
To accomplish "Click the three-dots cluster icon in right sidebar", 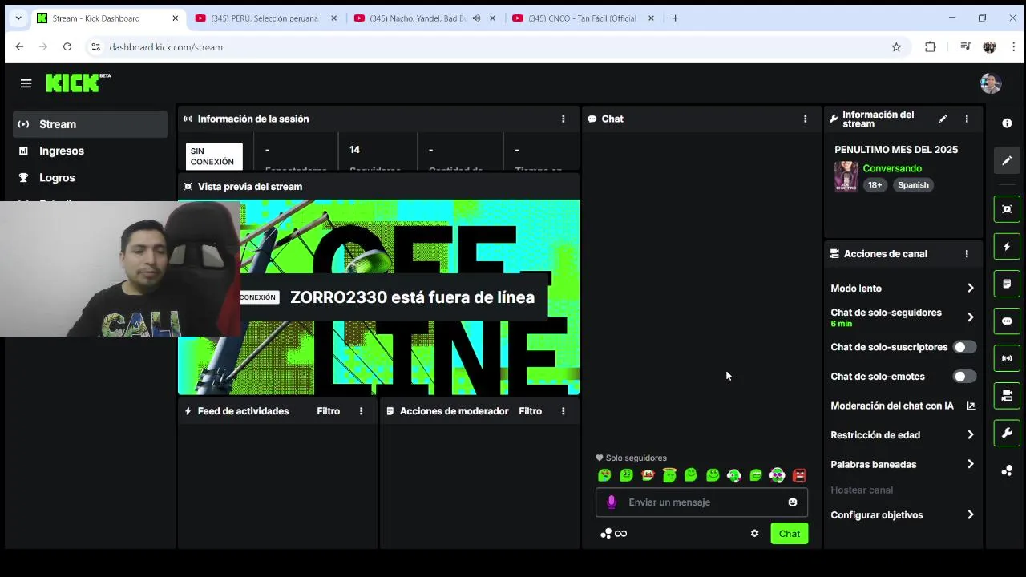I will [1007, 470].
